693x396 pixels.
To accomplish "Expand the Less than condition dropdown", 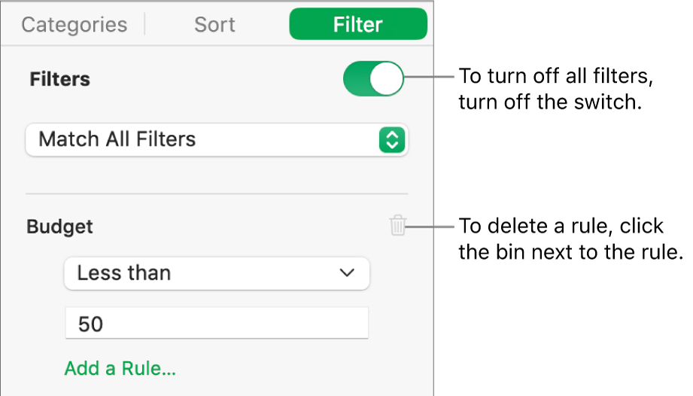I will coord(217,273).
